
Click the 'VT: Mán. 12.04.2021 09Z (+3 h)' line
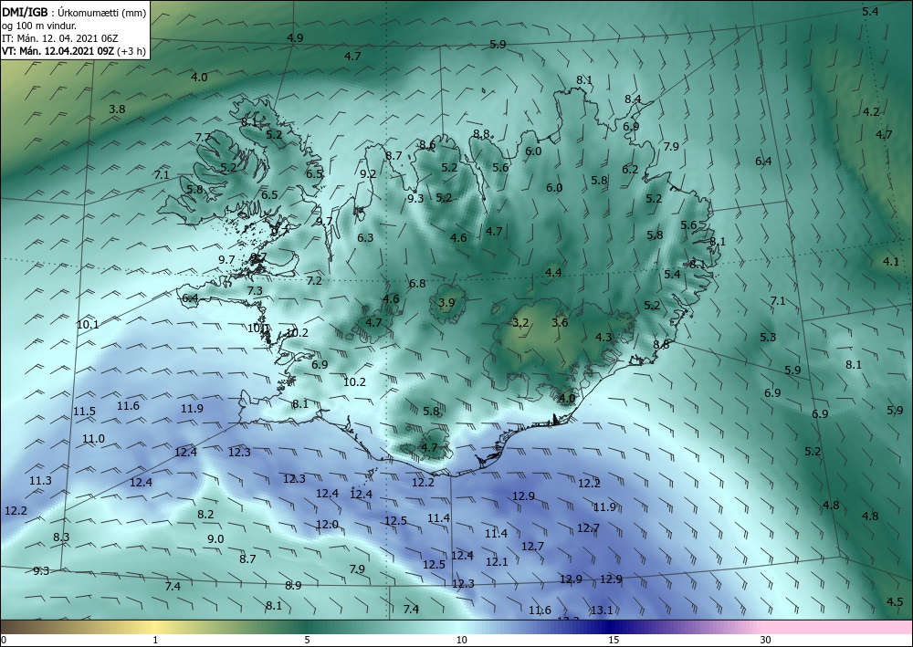click(73, 51)
